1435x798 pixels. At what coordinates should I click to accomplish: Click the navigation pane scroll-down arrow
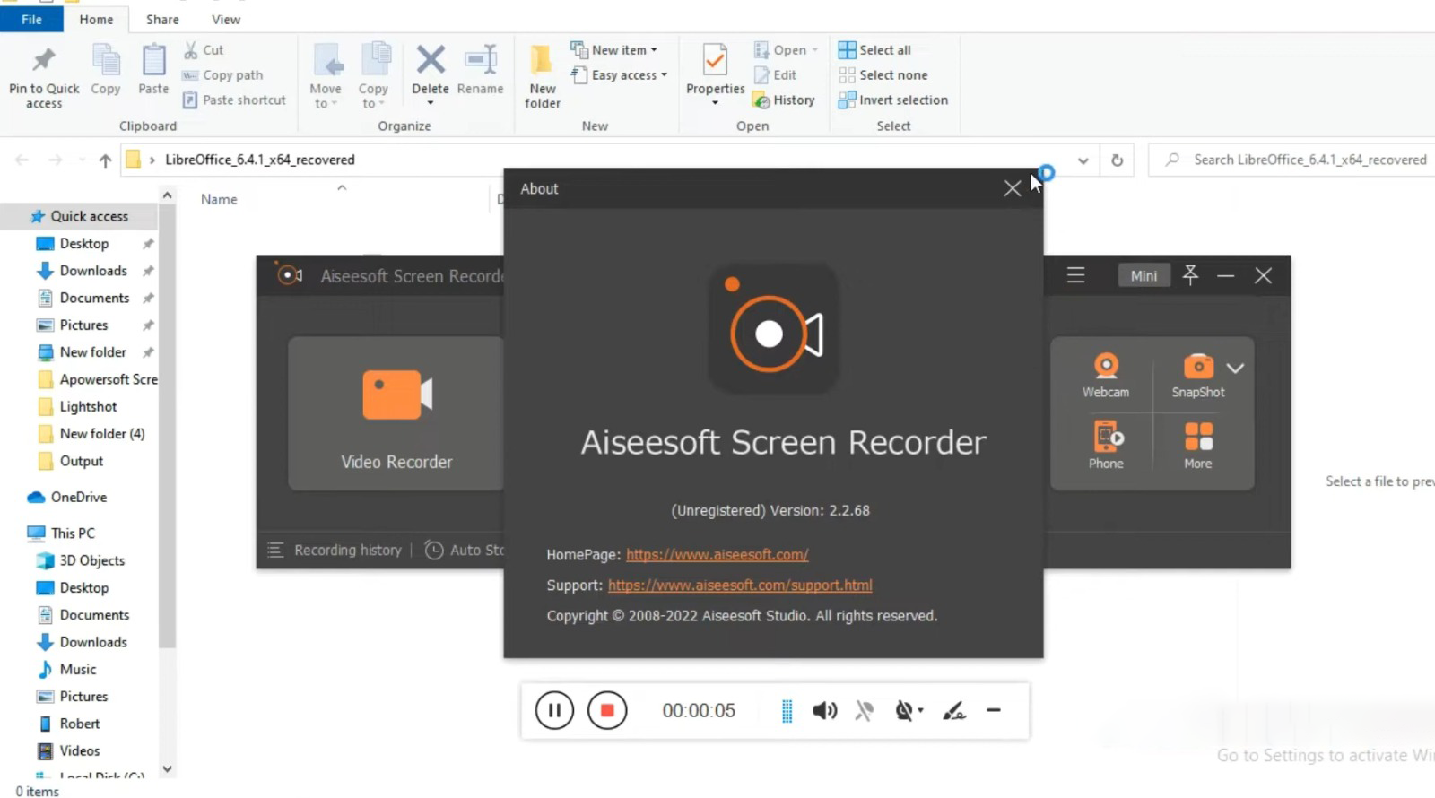pos(167,768)
